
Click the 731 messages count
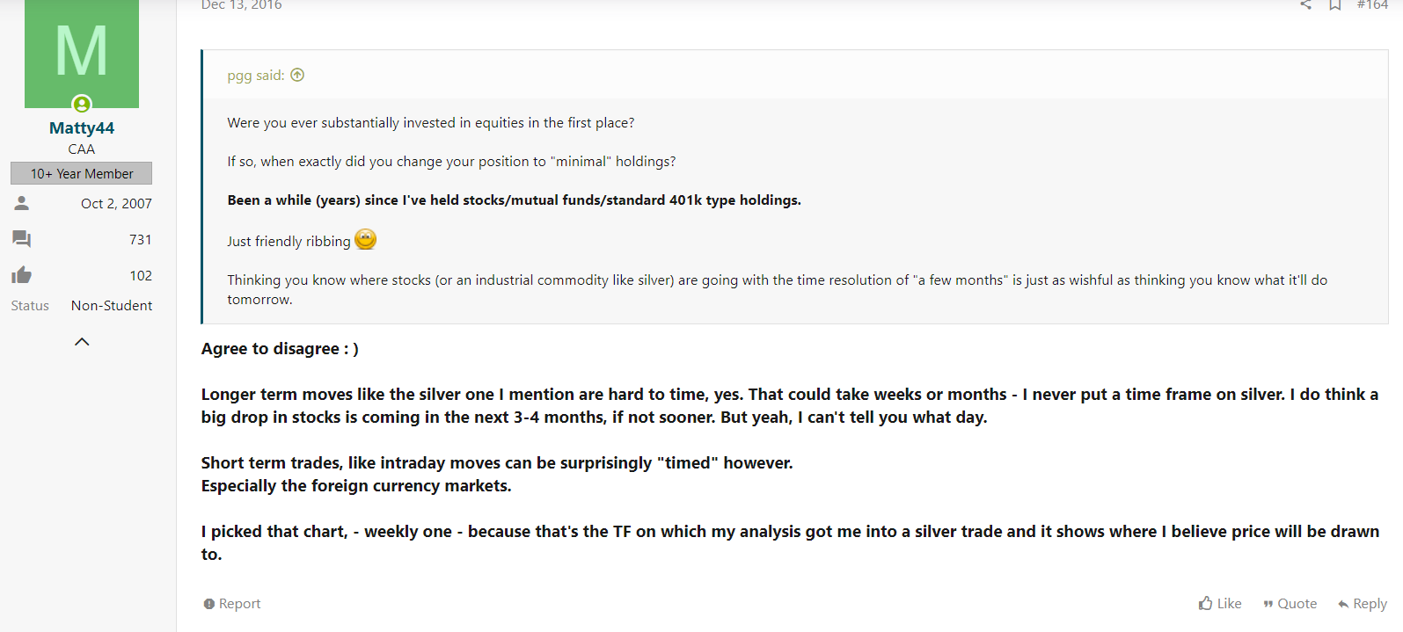coord(141,239)
